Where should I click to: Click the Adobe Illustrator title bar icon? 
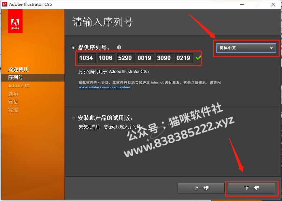(4, 4)
